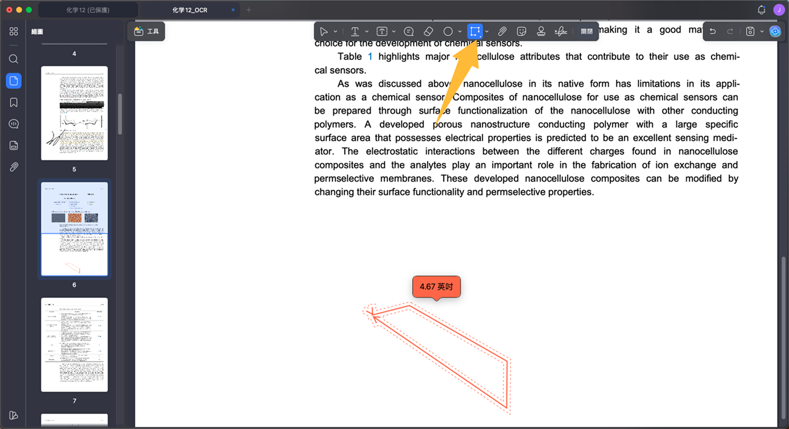Expand shape tool options arrow

[x=460, y=31]
